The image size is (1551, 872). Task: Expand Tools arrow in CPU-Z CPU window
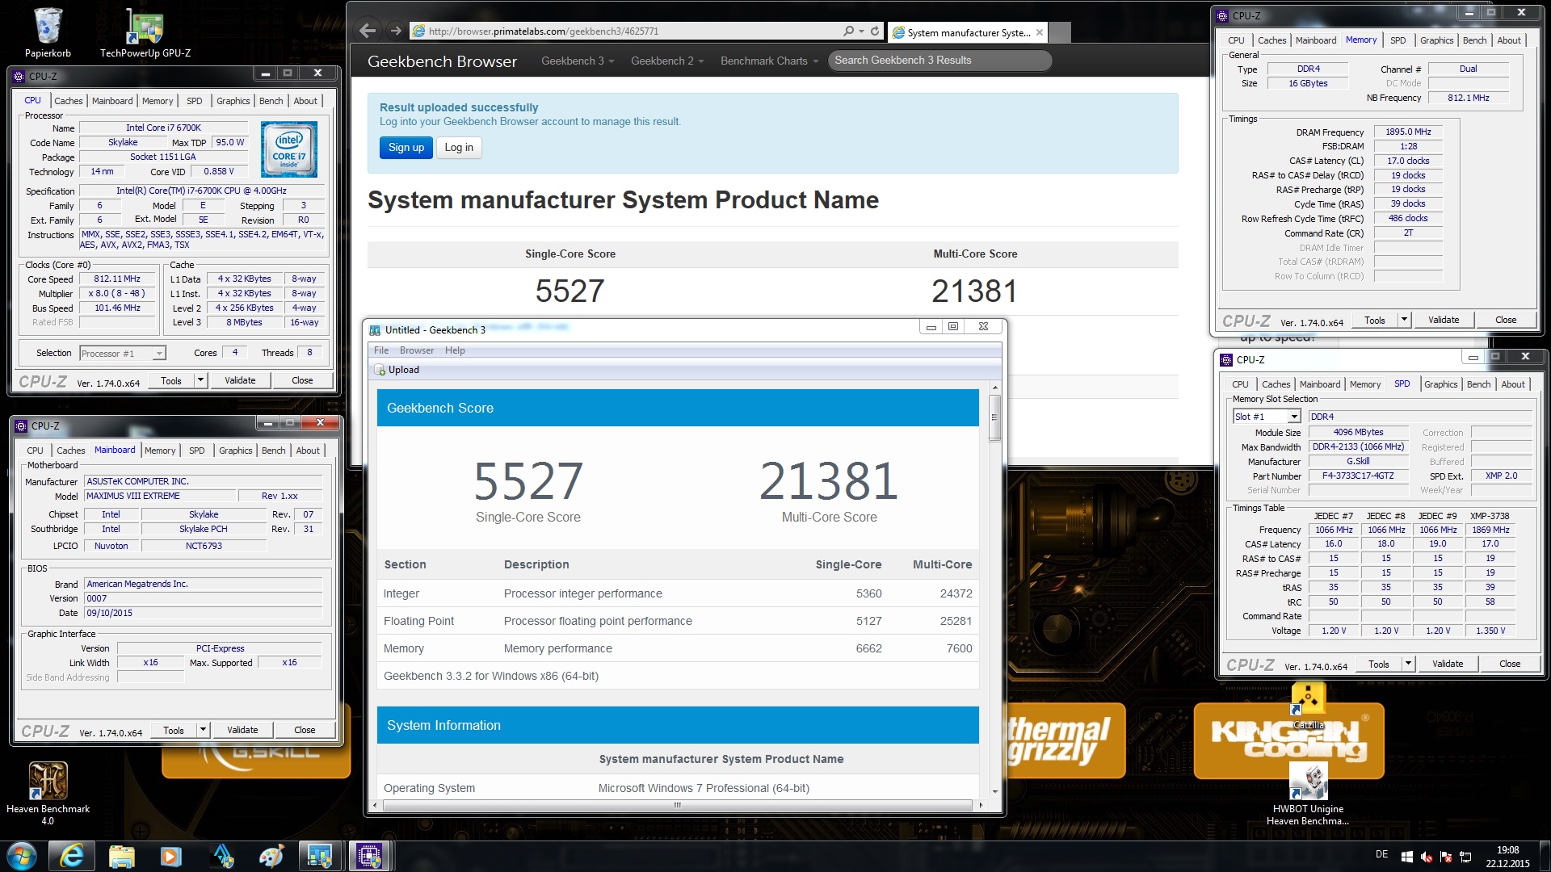(x=200, y=380)
